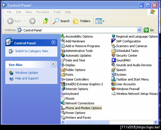Select the Phone and Modem Options icon
Viewport: 161px width, 130px height.
(63, 108)
